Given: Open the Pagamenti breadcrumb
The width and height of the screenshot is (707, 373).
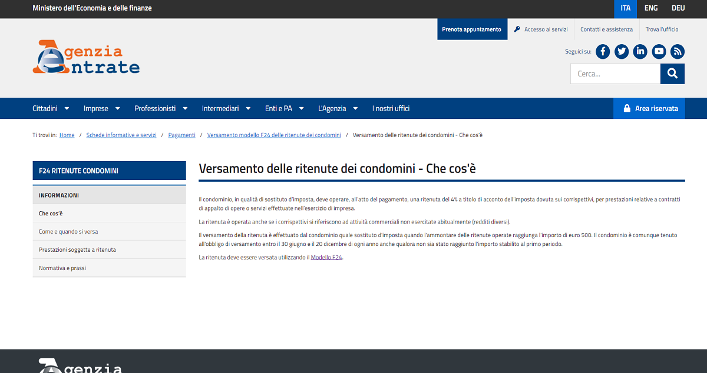Looking at the screenshot, I should [181, 135].
